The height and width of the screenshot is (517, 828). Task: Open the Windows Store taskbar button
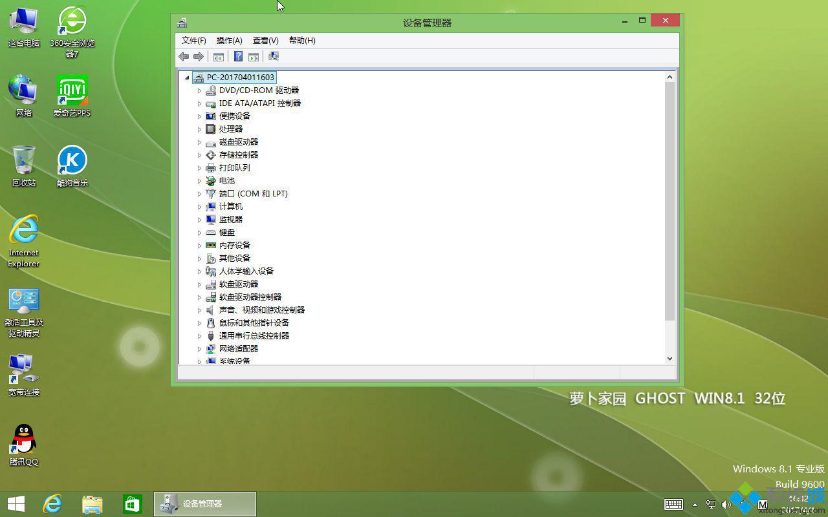[132, 504]
